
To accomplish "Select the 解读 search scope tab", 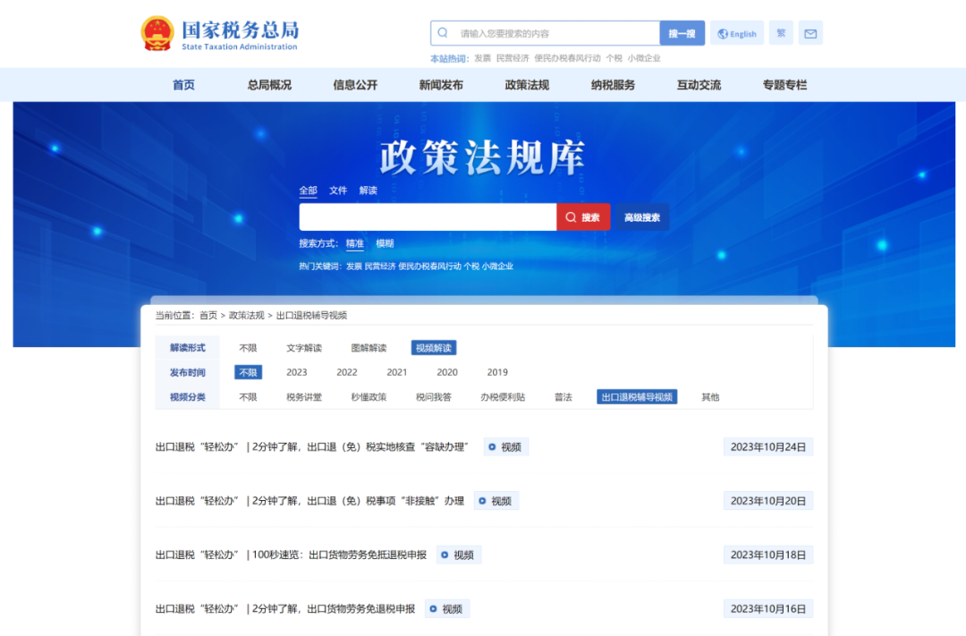I will coord(369,191).
